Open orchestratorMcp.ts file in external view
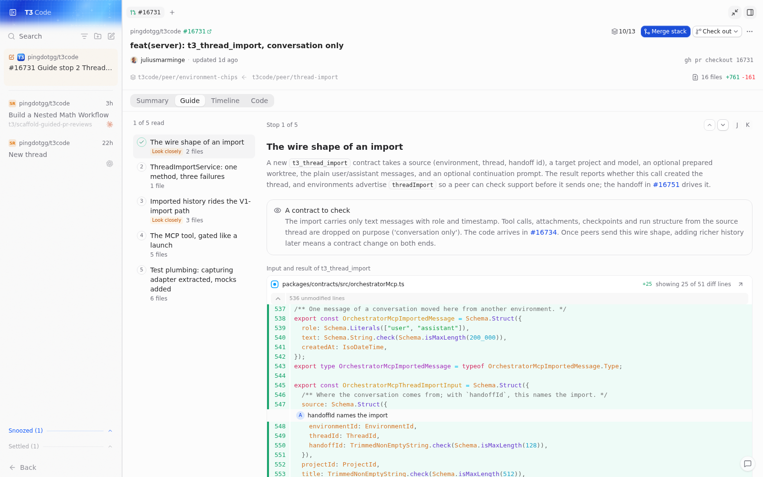The height and width of the screenshot is (477, 763). [x=741, y=284]
